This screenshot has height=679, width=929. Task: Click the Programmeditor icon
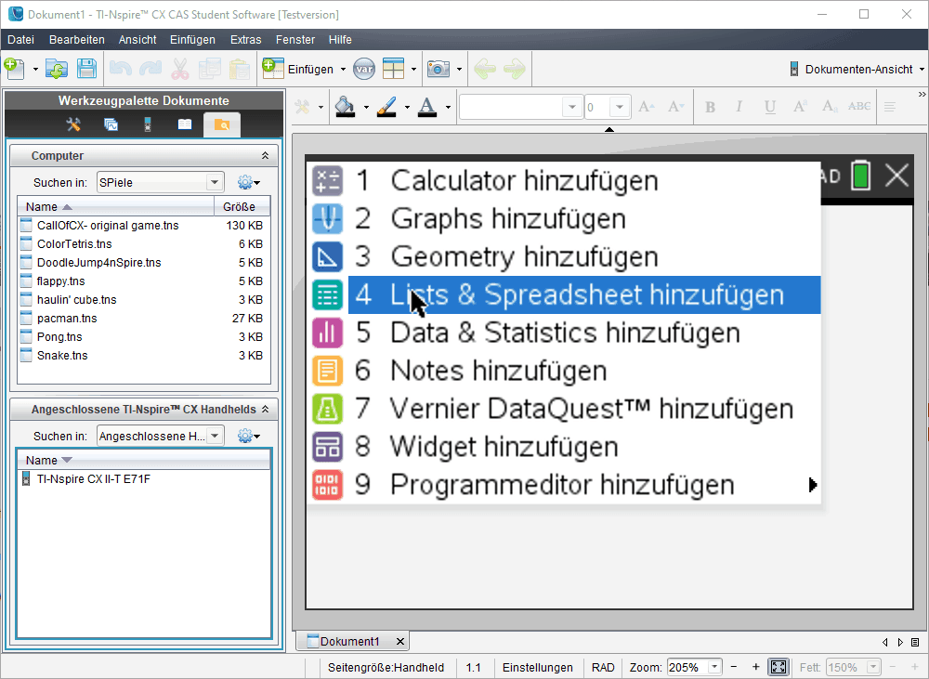328,484
